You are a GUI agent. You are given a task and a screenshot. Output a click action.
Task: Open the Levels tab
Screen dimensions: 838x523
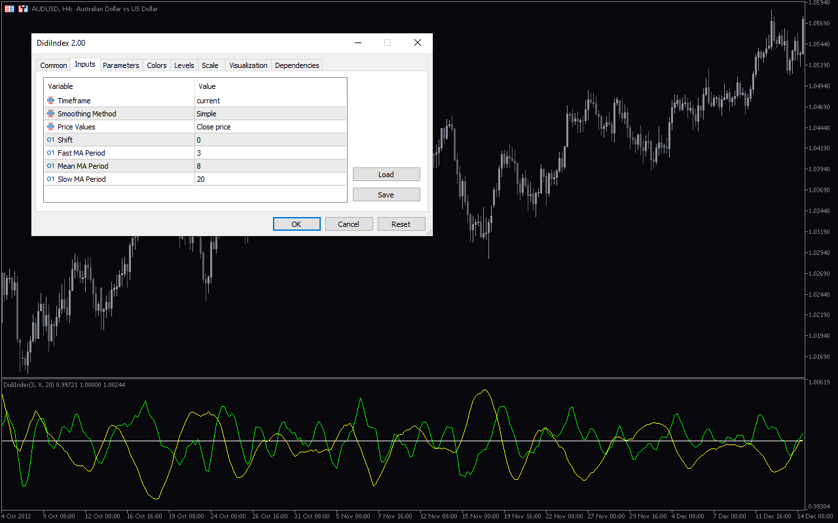click(184, 65)
